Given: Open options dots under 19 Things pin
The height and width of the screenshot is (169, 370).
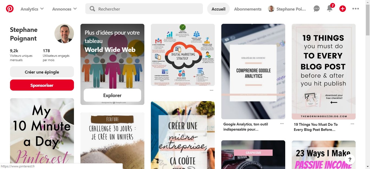Looking at the screenshot, I should click(352, 124).
